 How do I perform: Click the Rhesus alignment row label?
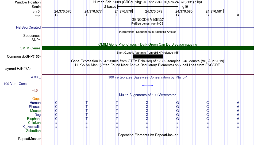tap(35, 107)
